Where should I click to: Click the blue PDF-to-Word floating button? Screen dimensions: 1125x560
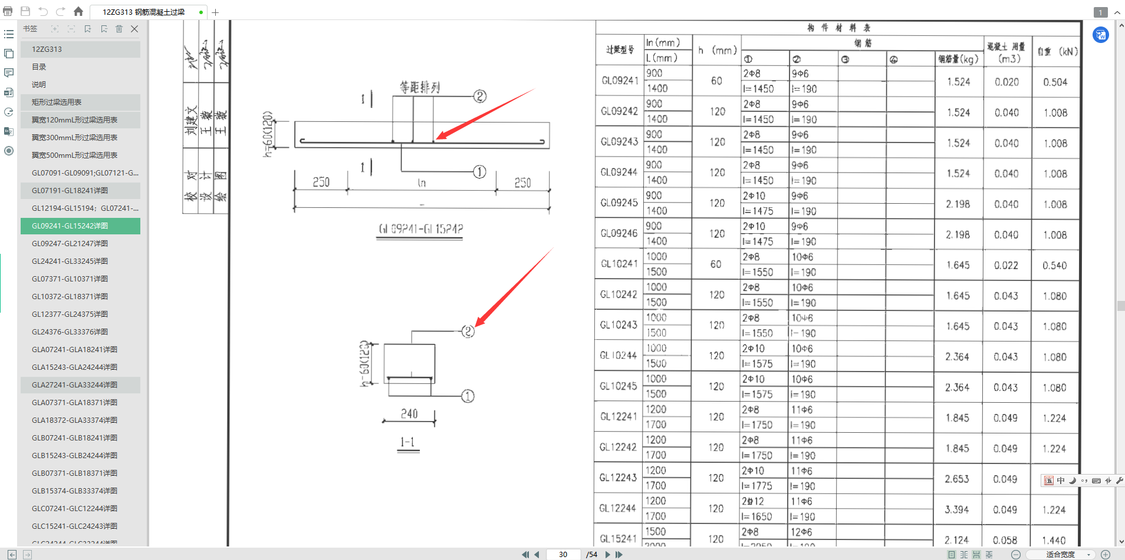click(x=1100, y=35)
